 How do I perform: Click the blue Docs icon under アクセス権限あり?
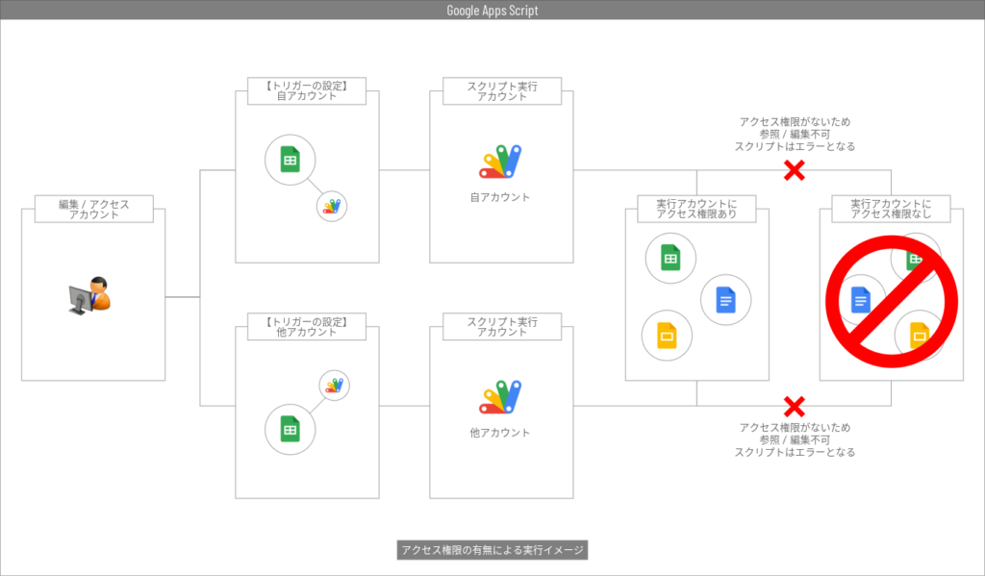point(728,300)
